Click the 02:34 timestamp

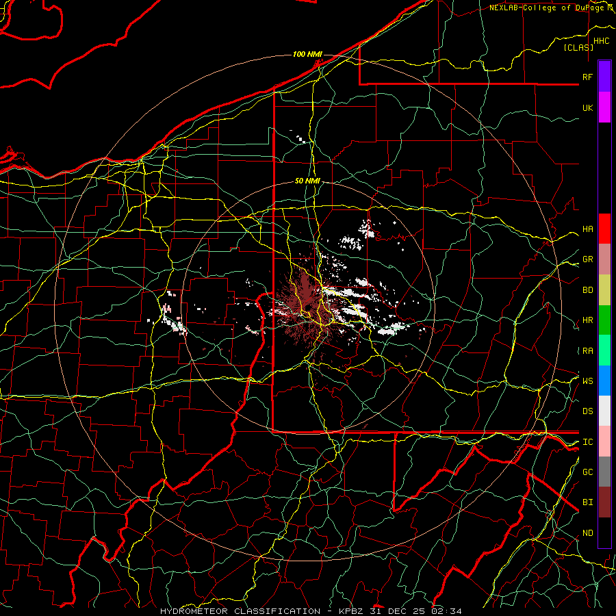(x=446, y=611)
